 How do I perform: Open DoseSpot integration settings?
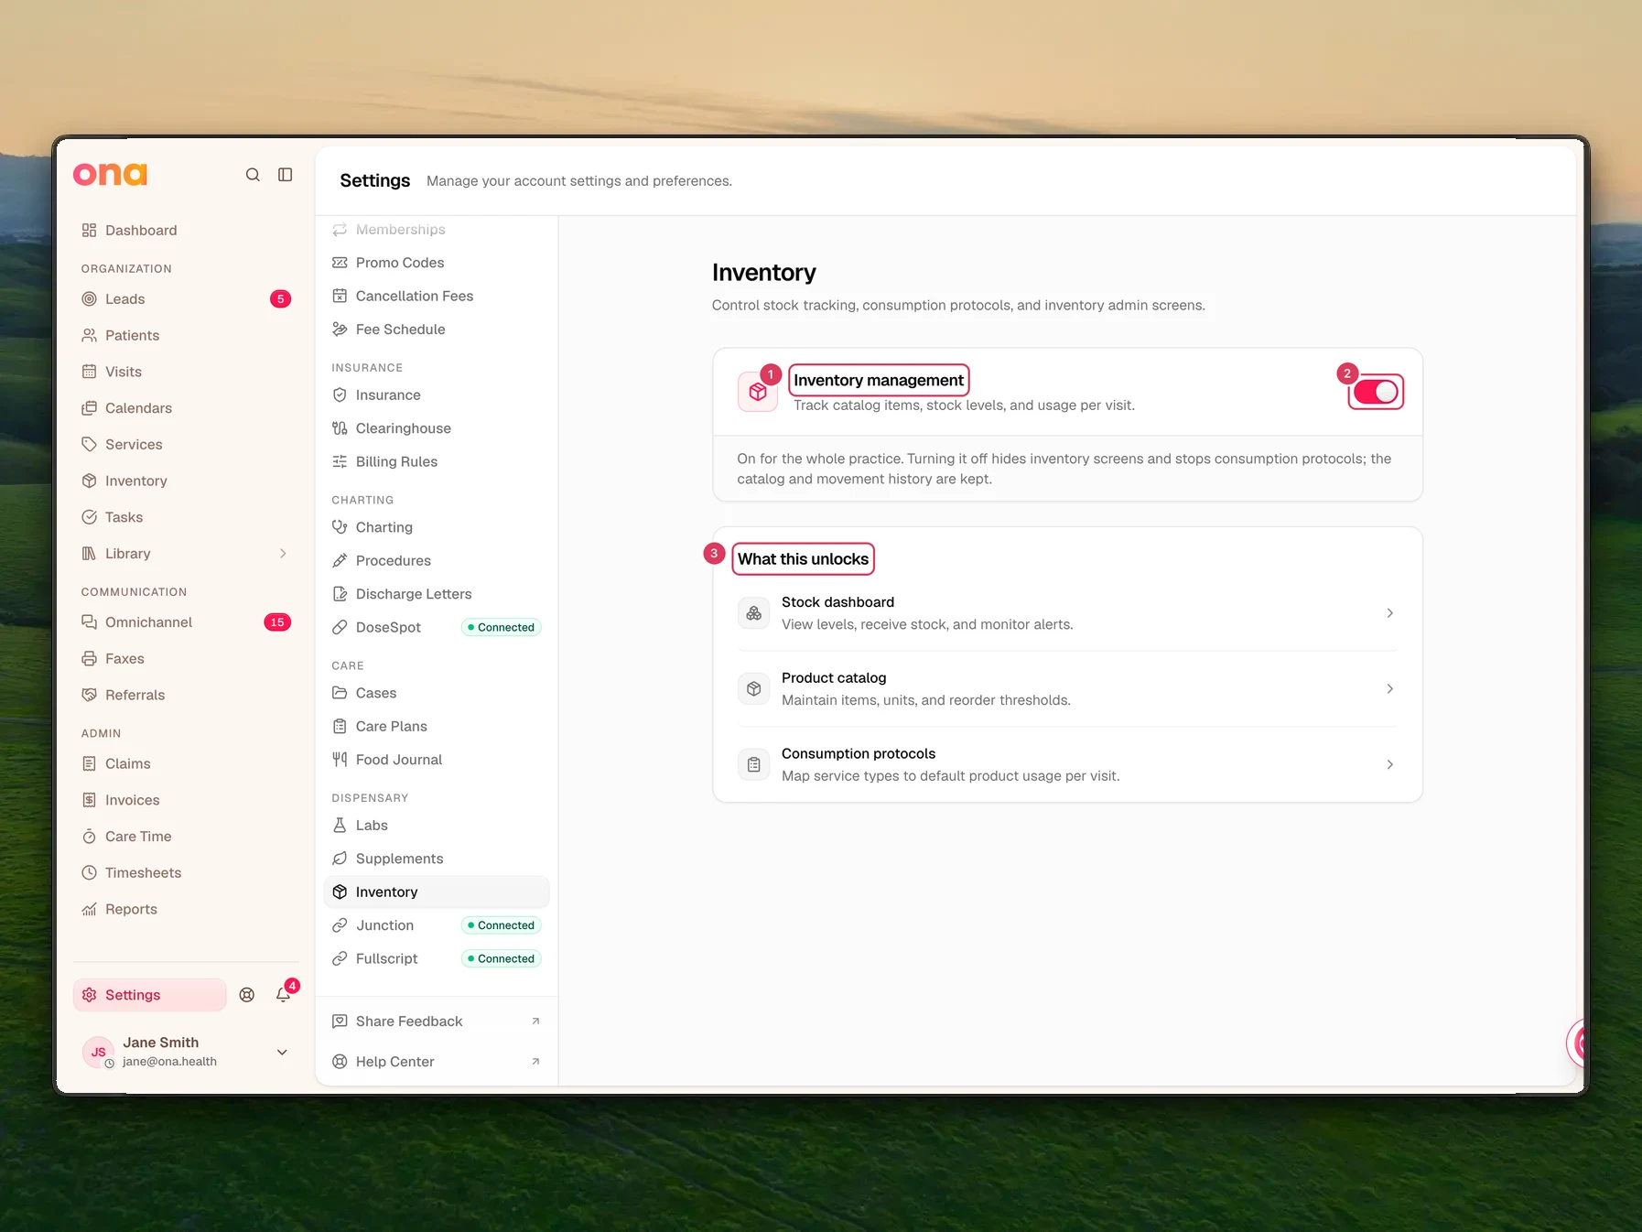437,628
